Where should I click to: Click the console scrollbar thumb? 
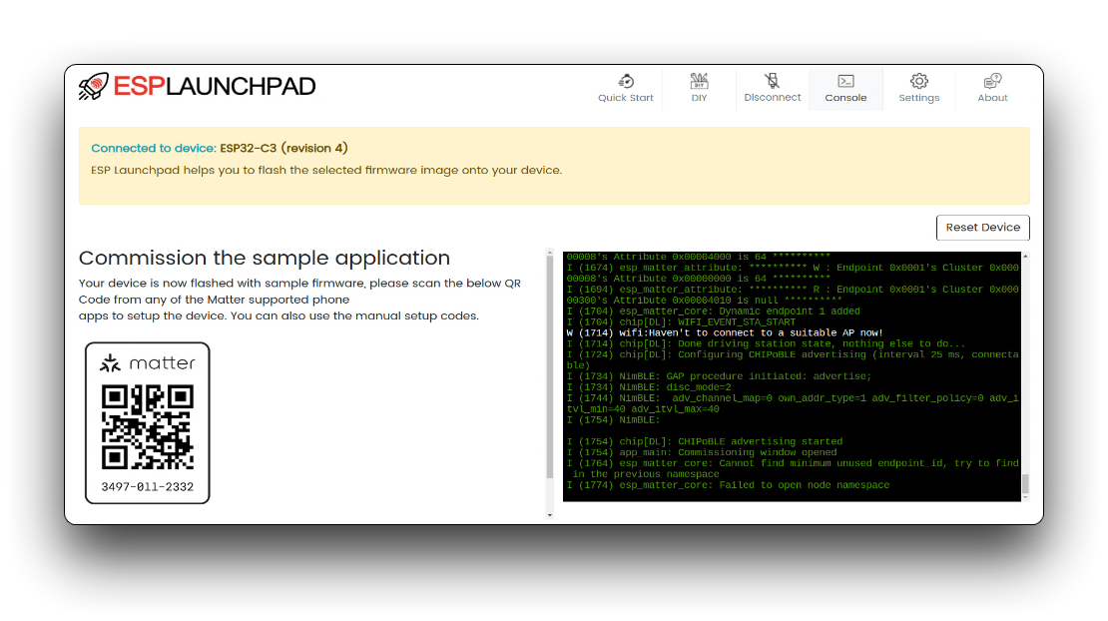1025,484
